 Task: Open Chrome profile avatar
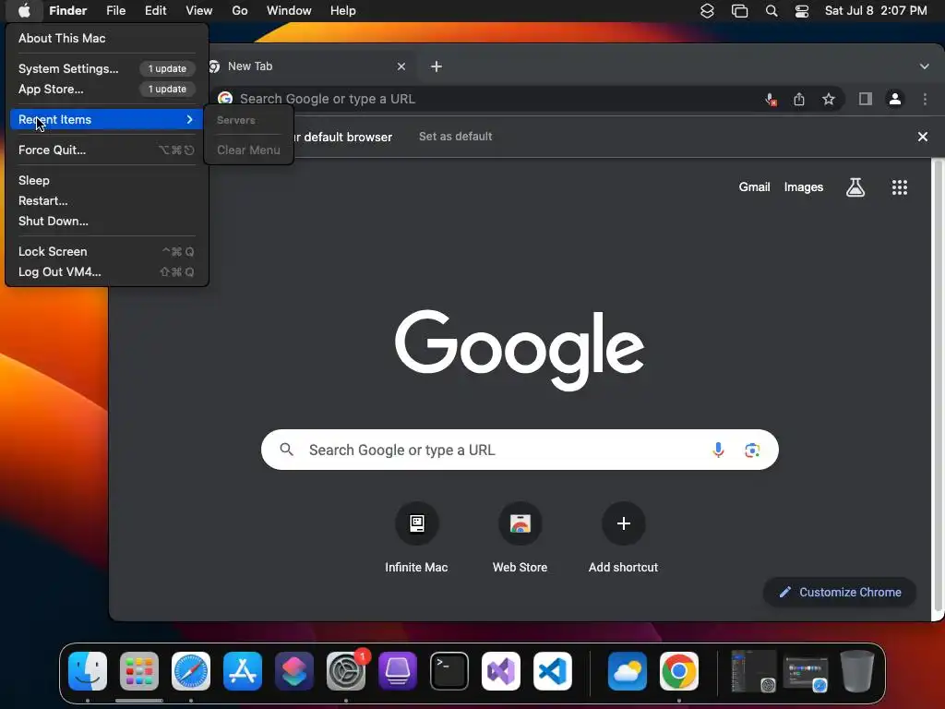[895, 99]
